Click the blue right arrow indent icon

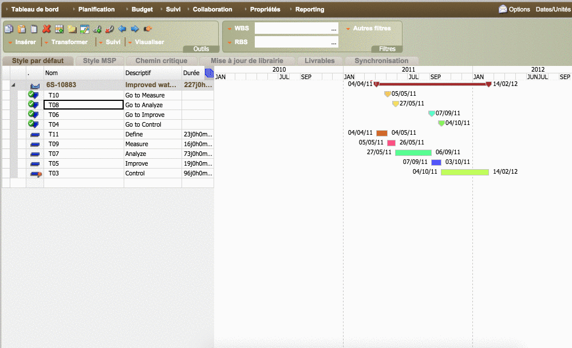[x=135, y=29]
